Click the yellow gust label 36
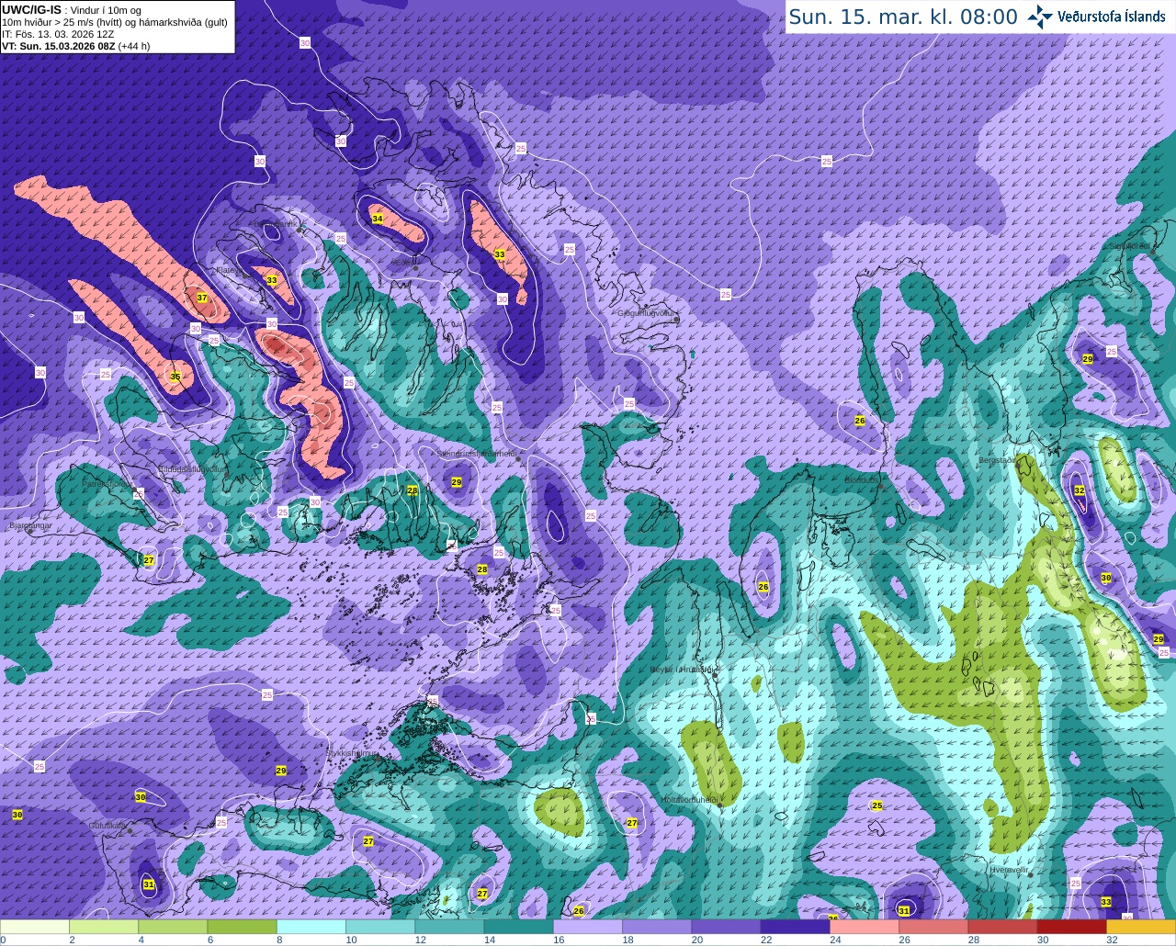Screen dimensions: 1176x946 point(175,377)
